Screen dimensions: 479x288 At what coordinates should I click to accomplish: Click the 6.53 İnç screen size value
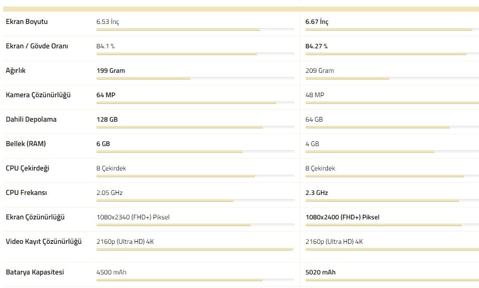point(107,22)
